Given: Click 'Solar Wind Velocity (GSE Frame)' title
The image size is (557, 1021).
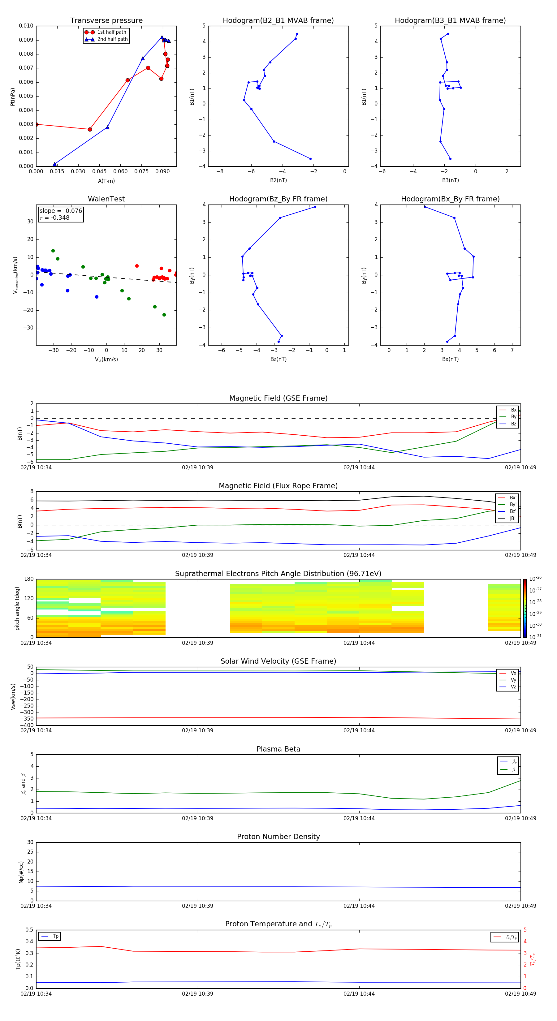Looking at the screenshot, I should point(278,661).
